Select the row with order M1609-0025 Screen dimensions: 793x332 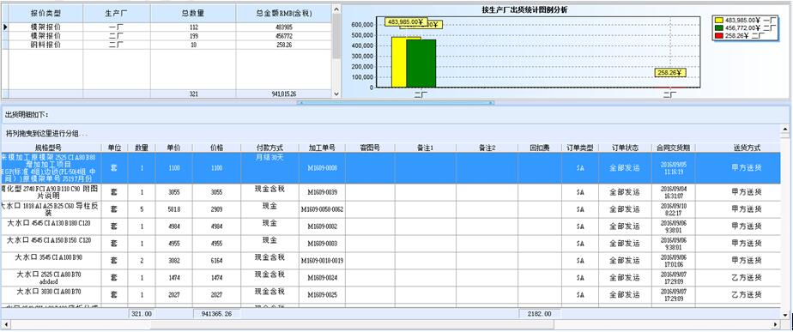pos(395,294)
